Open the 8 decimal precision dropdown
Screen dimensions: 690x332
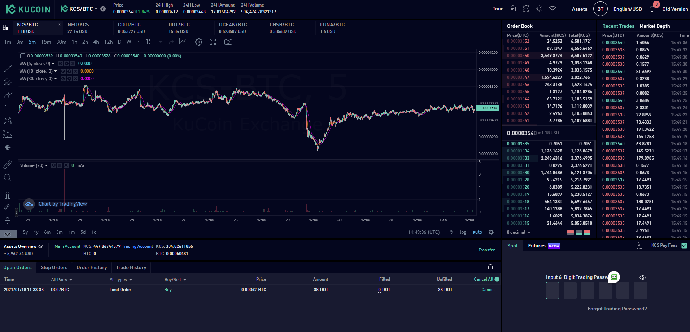519,232
